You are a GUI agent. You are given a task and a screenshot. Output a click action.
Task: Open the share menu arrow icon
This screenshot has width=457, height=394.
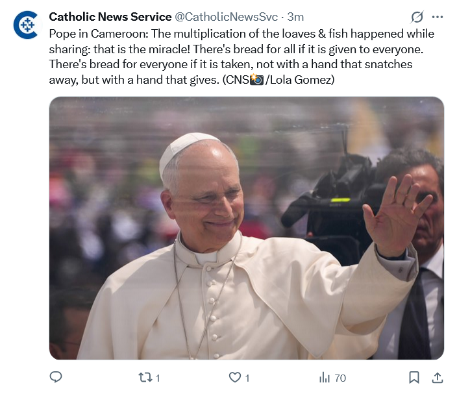[x=437, y=377]
